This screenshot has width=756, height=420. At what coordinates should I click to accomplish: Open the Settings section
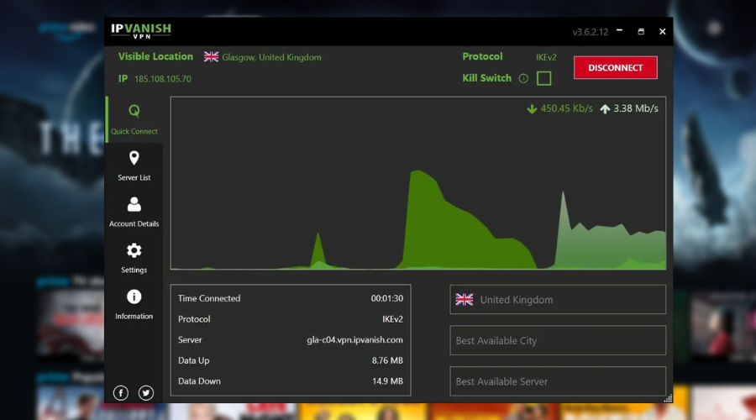[134, 259]
